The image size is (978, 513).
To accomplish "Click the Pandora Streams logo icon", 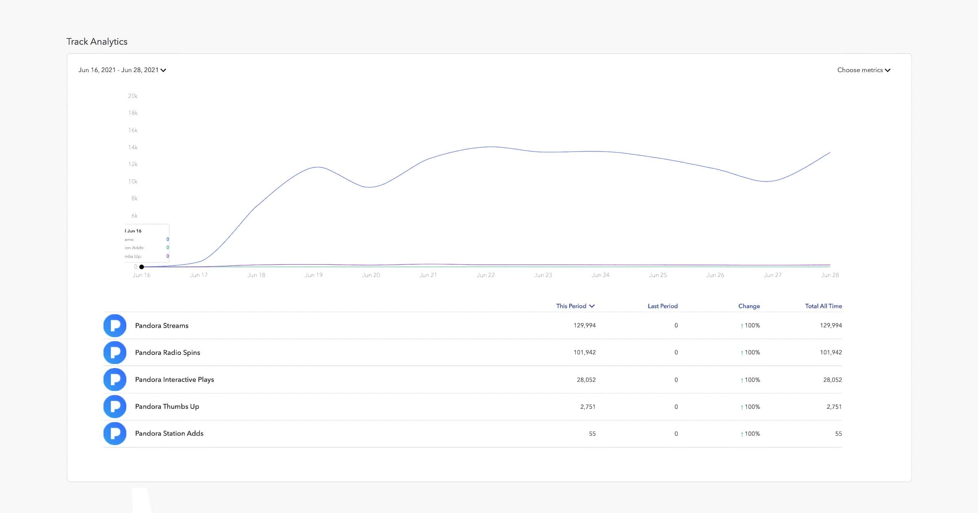I will point(115,325).
